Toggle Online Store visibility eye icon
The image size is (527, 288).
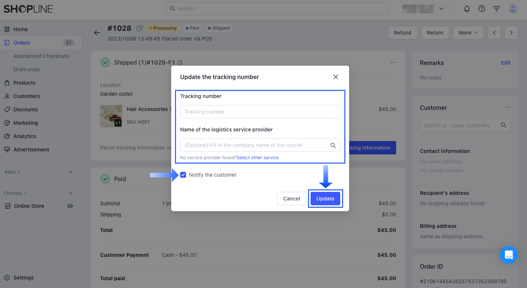click(x=70, y=206)
